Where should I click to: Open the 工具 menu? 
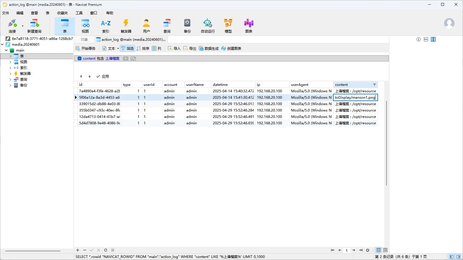click(x=79, y=13)
